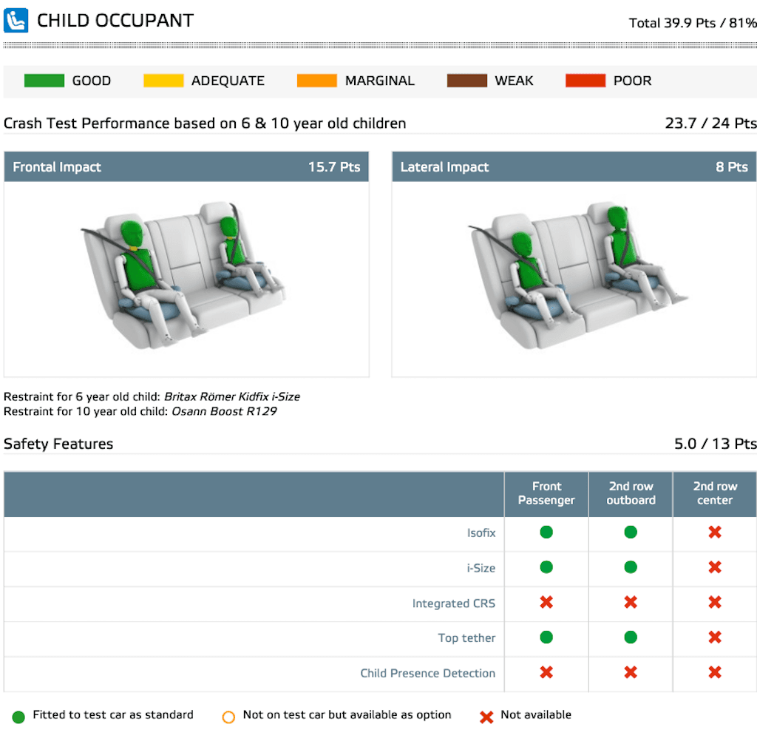Screen dimensions: 757x741
Task: Click red X for Isofix 2nd row center
Action: [714, 532]
